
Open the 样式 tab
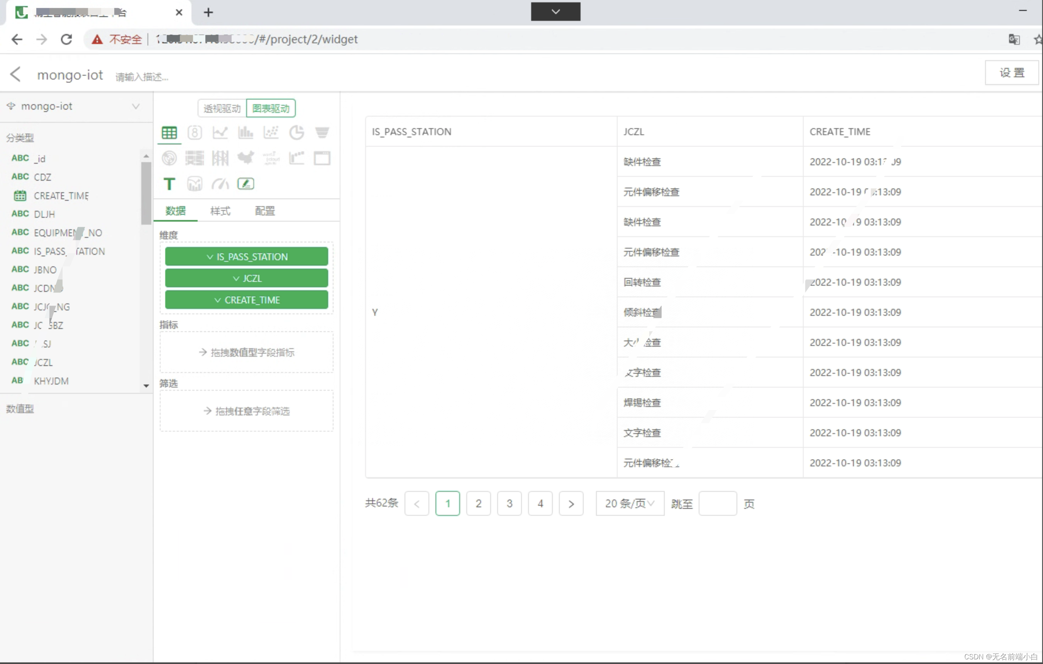[x=220, y=211]
